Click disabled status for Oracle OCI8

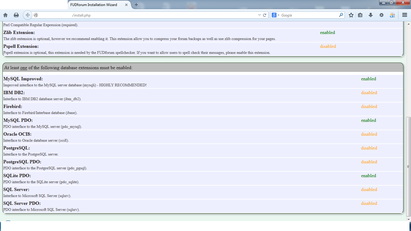369,134
